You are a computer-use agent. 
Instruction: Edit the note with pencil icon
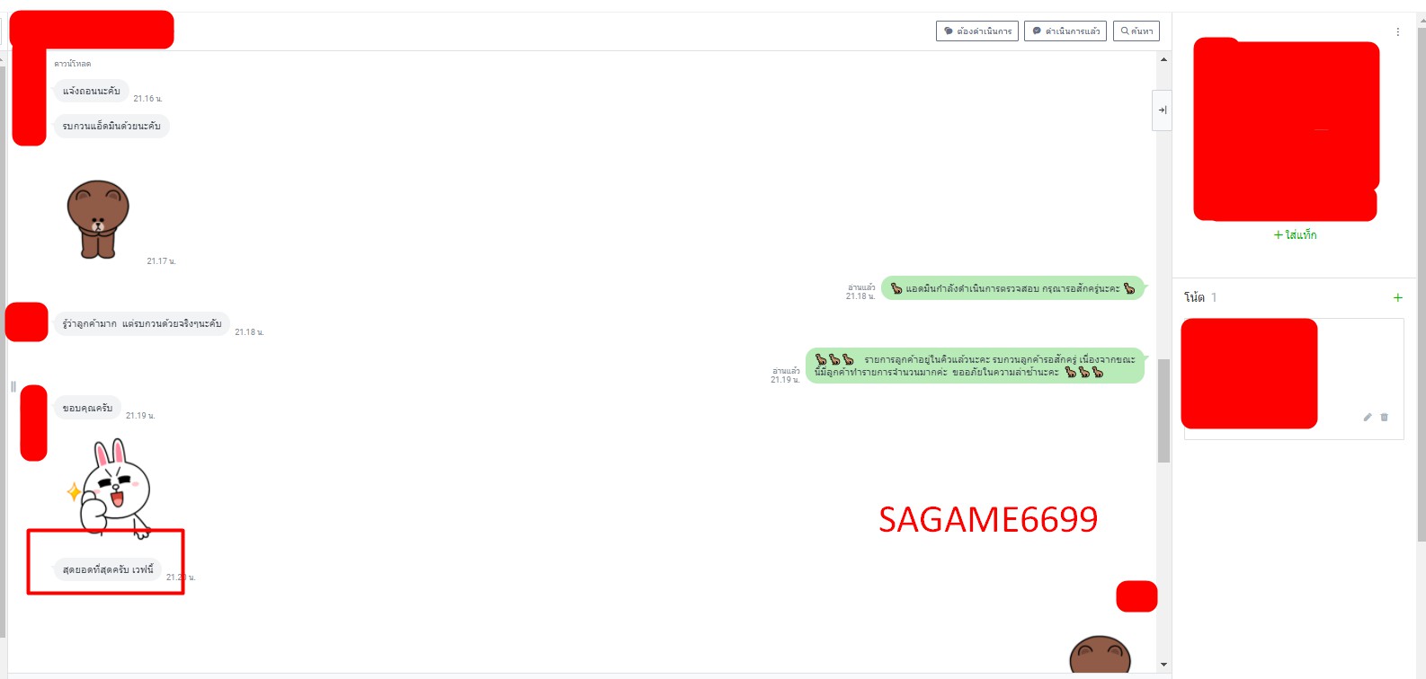click(x=1368, y=418)
